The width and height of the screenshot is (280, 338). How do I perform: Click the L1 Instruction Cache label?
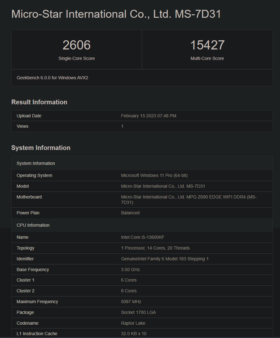point(37,334)
